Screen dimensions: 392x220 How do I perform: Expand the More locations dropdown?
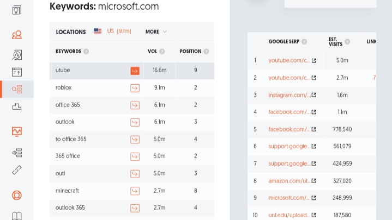pyautogui.click(x=156, y=32)
